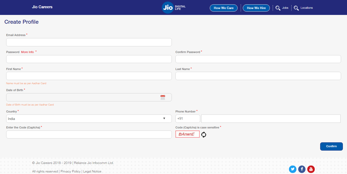Click the password More Info link
Image resolution: width=347 pixels, height=174 pixels.
[27, 52]
